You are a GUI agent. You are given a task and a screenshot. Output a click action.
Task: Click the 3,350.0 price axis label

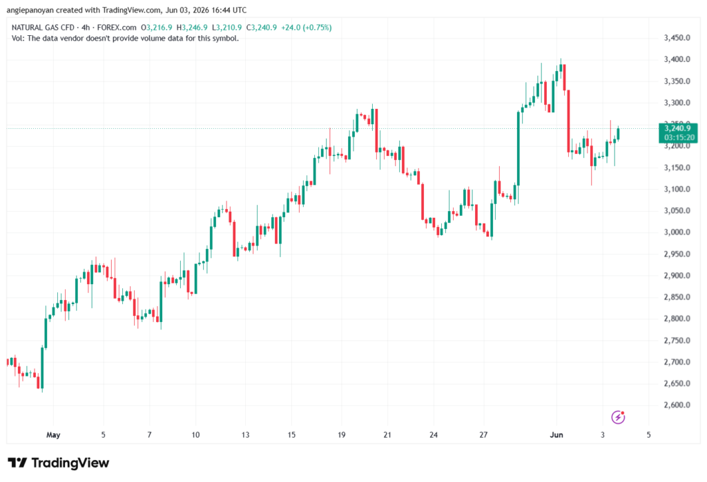pyautogui.click(x=677, y=81)
